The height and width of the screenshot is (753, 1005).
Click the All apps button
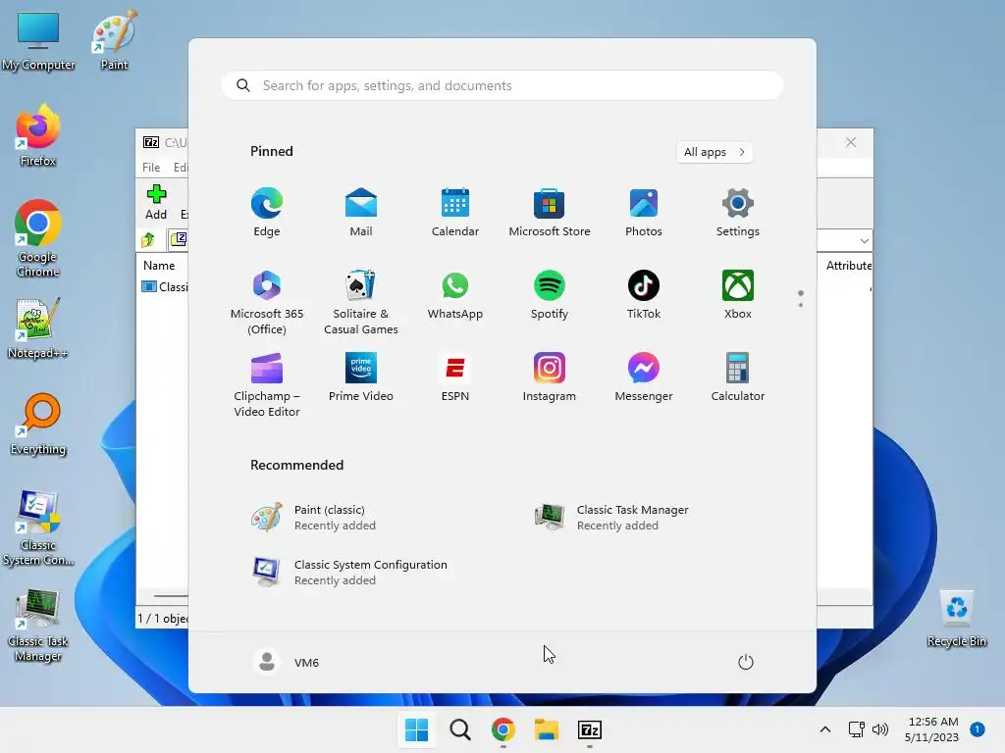(714, 152)
